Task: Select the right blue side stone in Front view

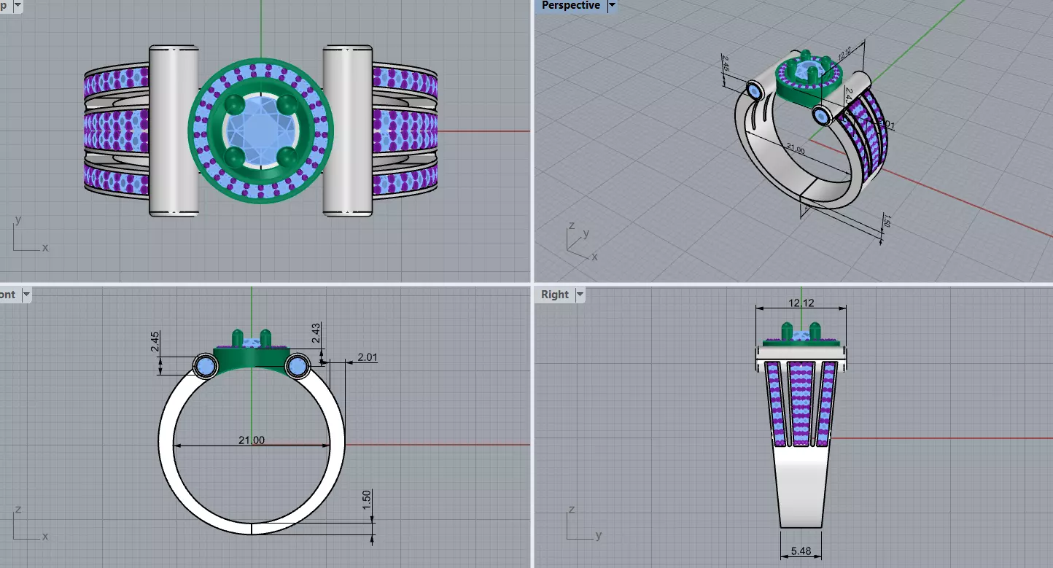Action: tap(298, 366)
